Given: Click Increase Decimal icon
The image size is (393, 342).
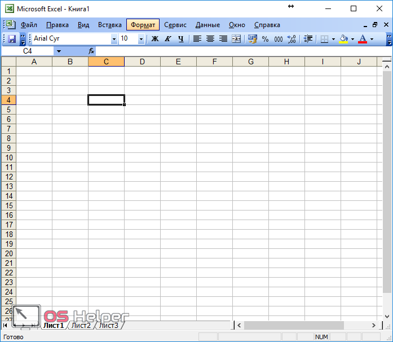Looking at the screenshot, I should pyautogui.click(x=292, y=39).
